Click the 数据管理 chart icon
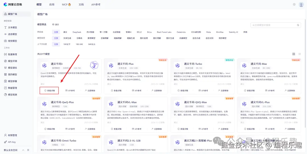Viewport: 307px width, 154px height. click(x=5, y=88)
